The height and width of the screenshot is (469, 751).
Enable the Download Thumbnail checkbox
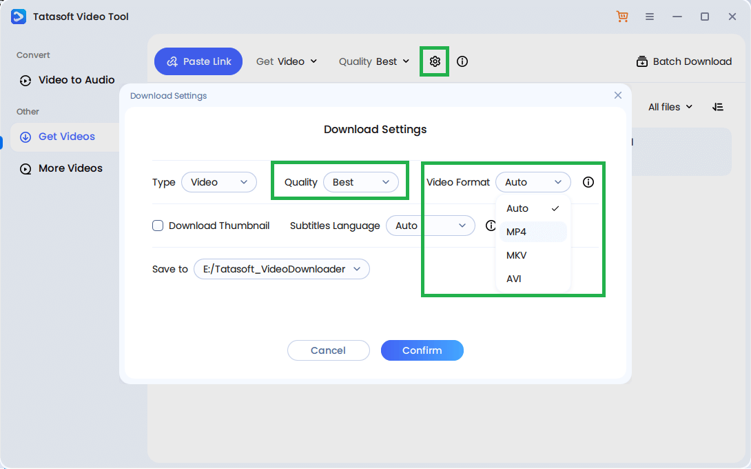click(158, 226)
